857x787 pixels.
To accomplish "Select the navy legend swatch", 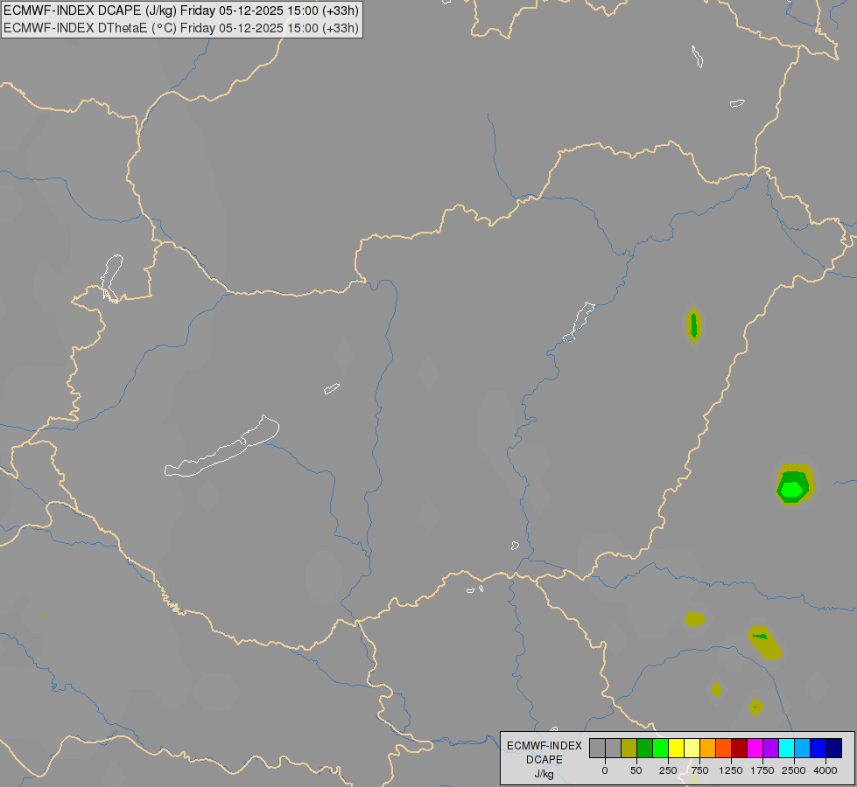I will 834,749.
